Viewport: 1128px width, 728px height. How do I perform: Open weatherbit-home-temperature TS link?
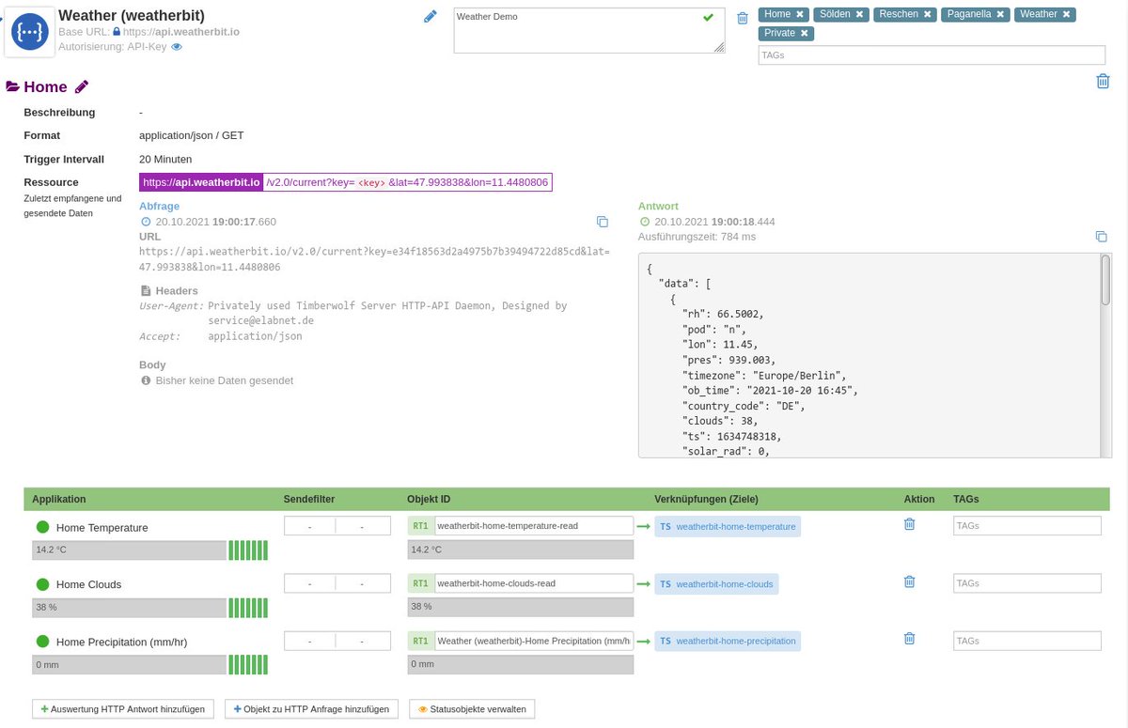tap(728, 526)
